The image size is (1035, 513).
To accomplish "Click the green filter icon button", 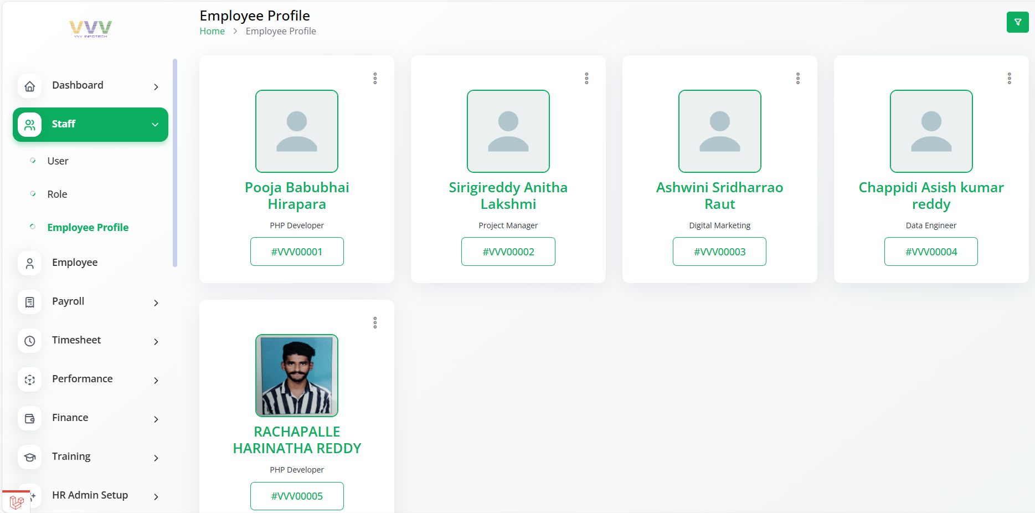I will tap(1017, 22).
